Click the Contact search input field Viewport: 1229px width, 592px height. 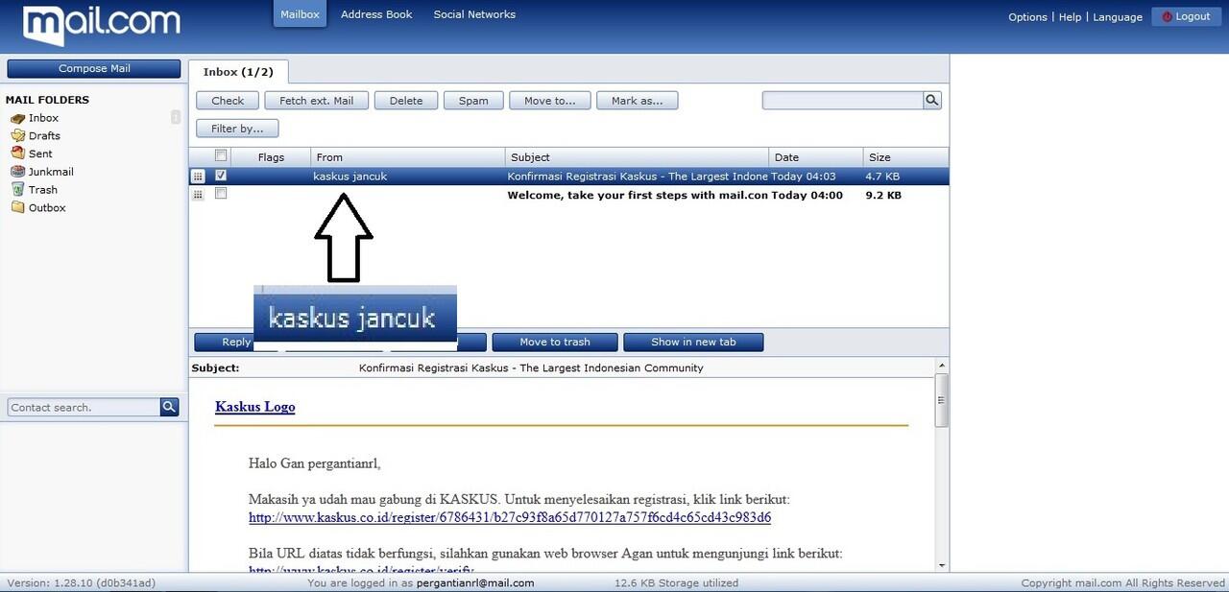[x=84, y=407]
